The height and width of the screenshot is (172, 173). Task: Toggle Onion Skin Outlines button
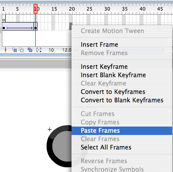21,50
